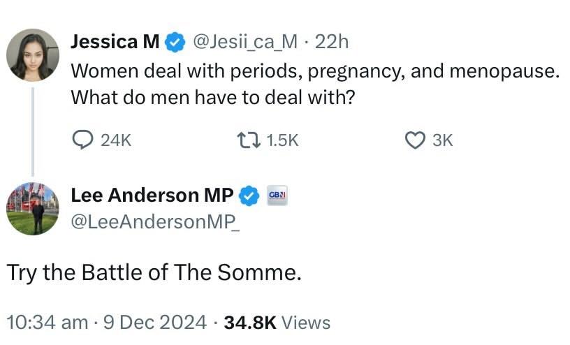Viewport: 570px width, 345px height.
Task: Open the tweet about periods, pregnancy, and menopause
Action: pos(316,84)
